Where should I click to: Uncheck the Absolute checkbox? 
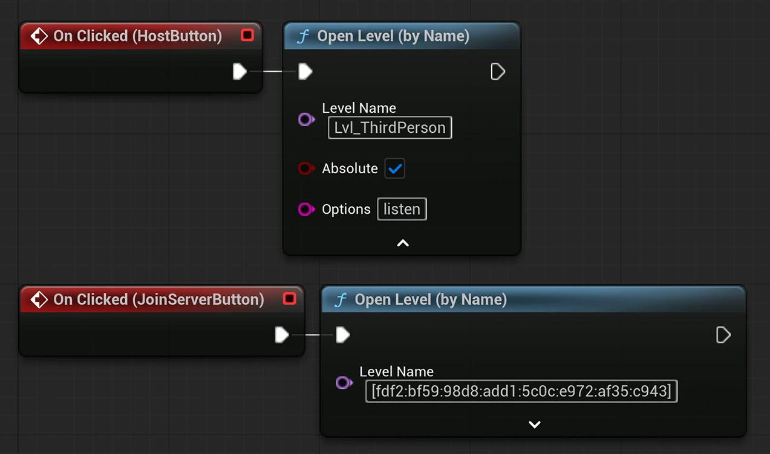tap(395, 168)
